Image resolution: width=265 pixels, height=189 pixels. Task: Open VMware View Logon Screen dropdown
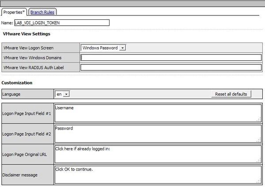click(103, 48)
